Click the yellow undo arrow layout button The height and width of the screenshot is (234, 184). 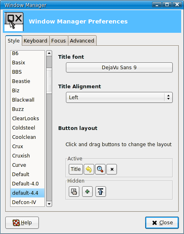coord(89,169)
